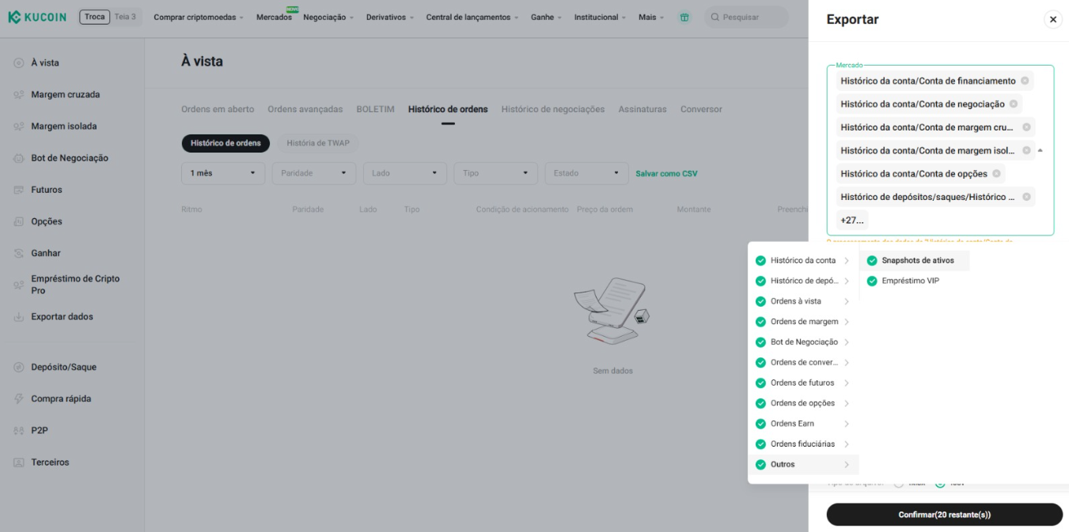Click Salvar como CSV link
The width and height of the screenshot is (1069, 532).
666,173
